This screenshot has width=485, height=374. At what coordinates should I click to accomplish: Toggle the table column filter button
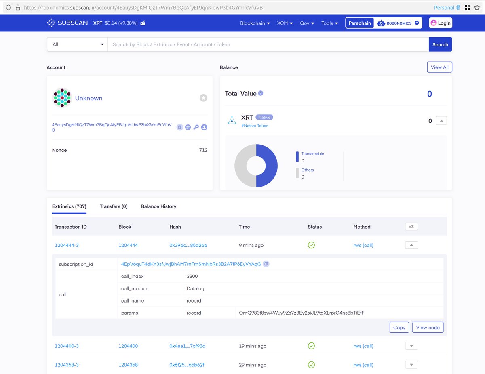[411, 227]
